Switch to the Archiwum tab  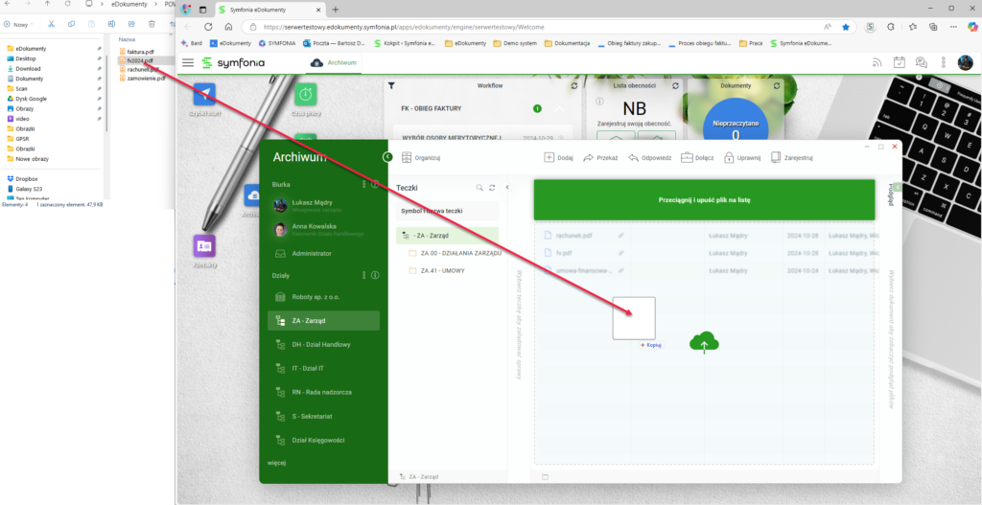(x=336, y=62)
